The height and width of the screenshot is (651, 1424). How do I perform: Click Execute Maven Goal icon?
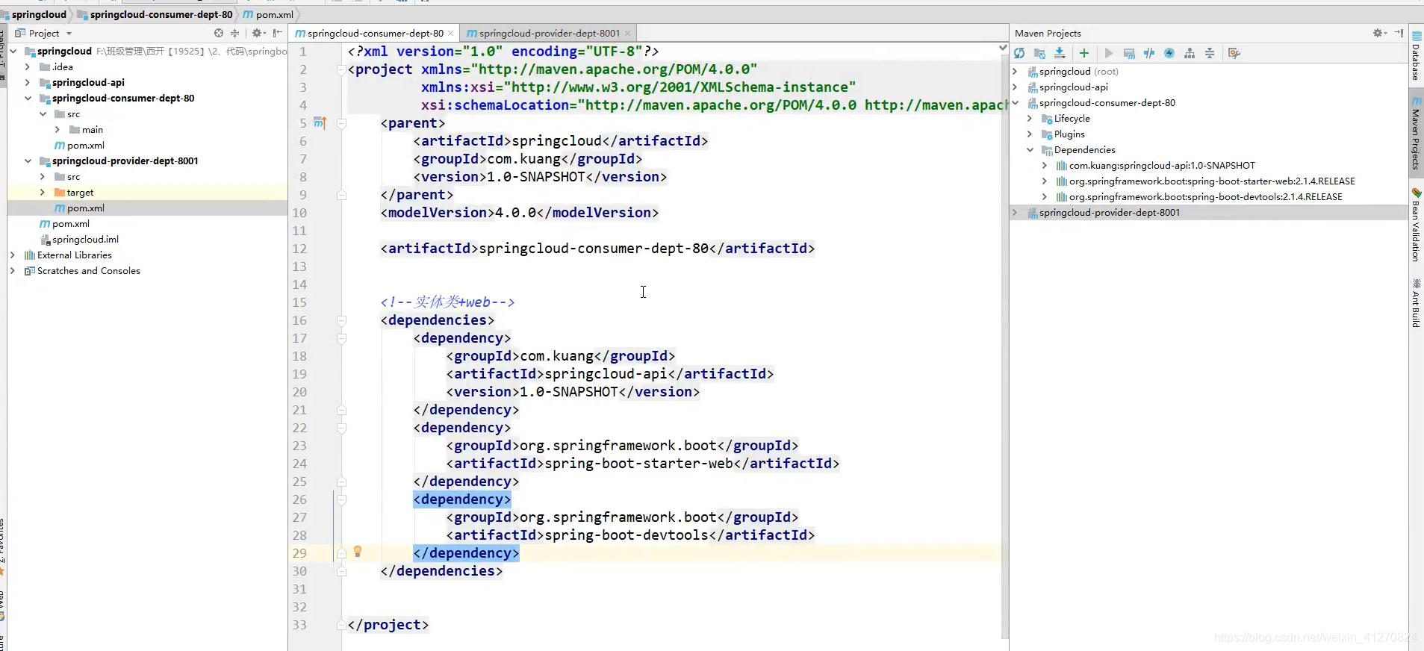1129,53
